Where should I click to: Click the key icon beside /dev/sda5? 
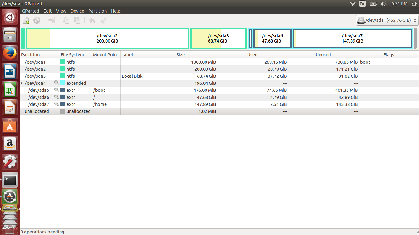tap(56, 90)
